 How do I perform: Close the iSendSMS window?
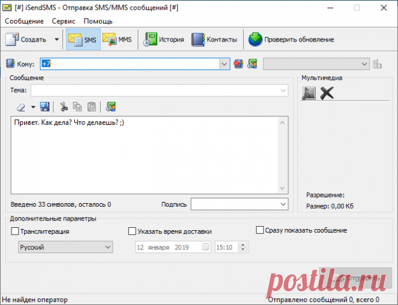384,8
